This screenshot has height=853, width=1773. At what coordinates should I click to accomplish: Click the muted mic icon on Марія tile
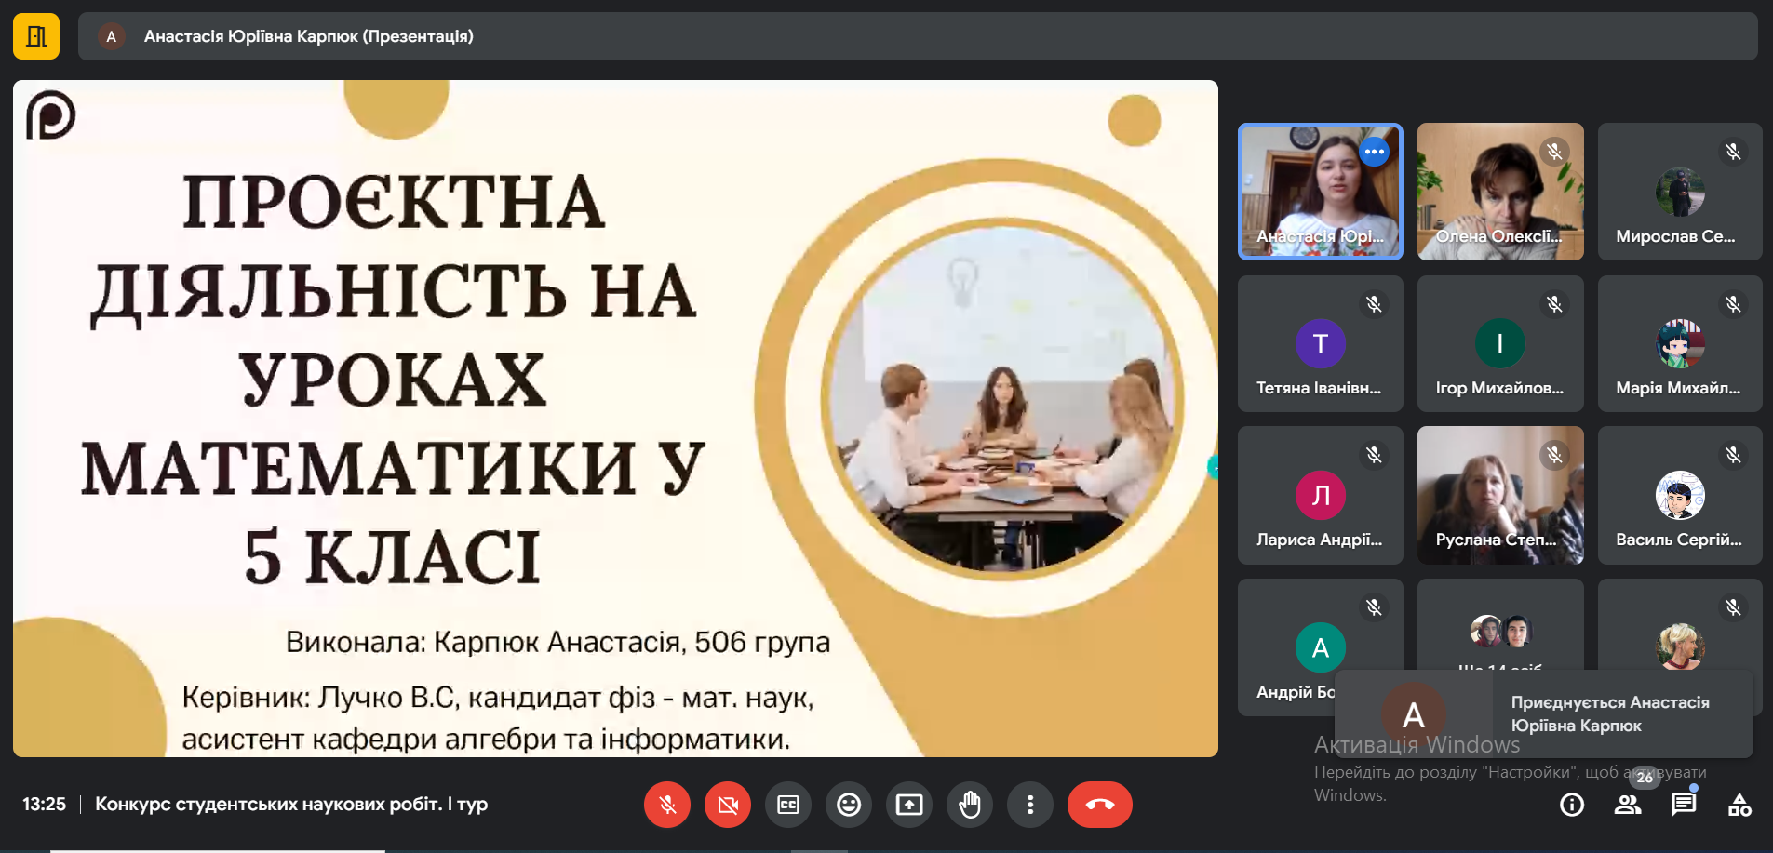tap(1733, 304)
